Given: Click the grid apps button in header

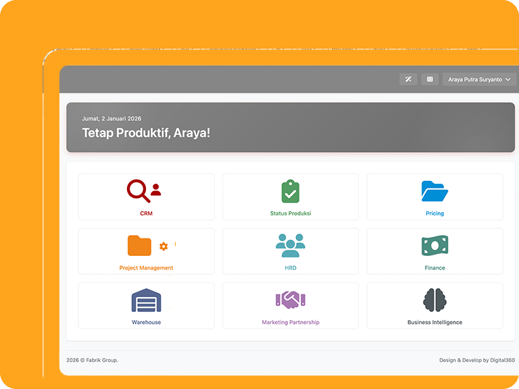Looking at the screenshot, I should (x=430, y=80).
